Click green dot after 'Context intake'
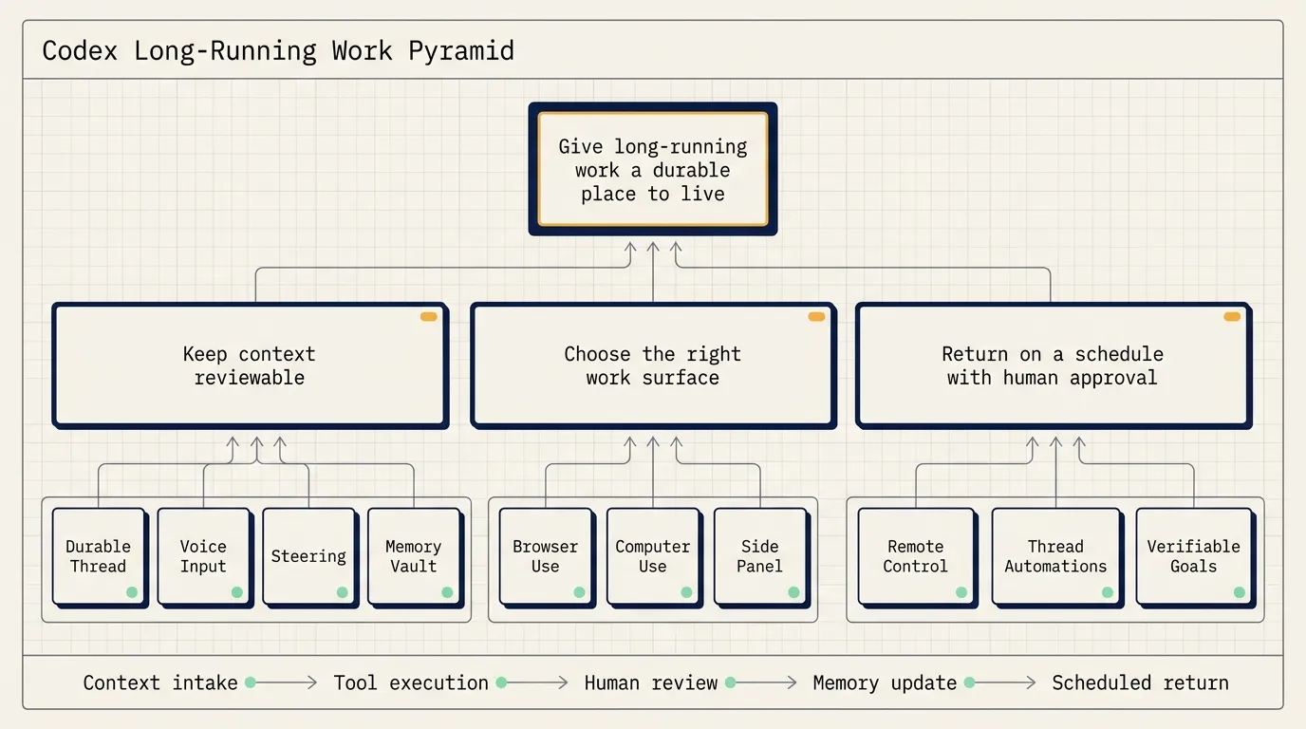Viewport: 1306px width, 729px height. (x=251, y=682)
